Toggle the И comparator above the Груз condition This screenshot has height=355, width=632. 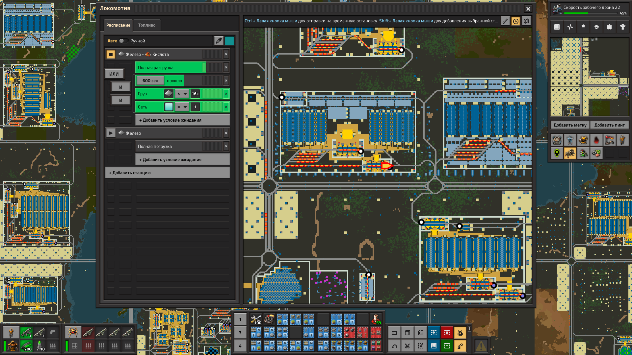120,87
